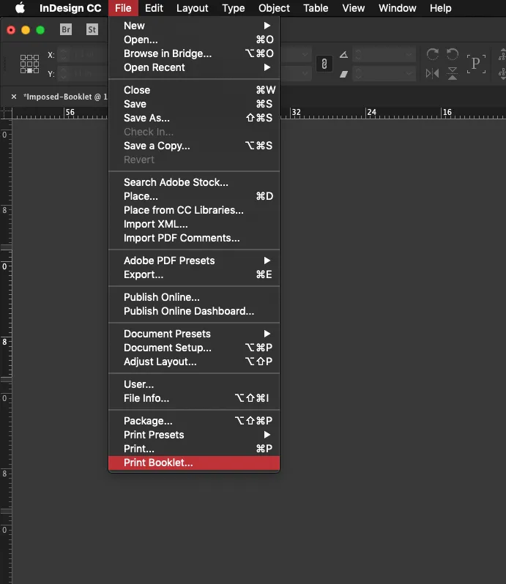The height and width of the screenshot is (584, 506).
Task: Step the Y position value stepper
Action: (64, 74)
